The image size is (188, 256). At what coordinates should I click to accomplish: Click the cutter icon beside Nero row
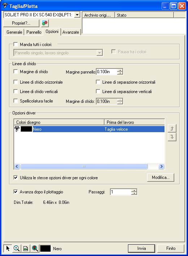tap(17, 129)
